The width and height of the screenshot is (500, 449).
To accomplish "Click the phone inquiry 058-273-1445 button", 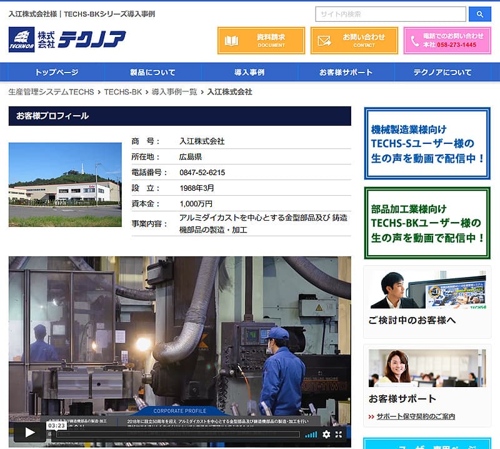I will [447, 41].
